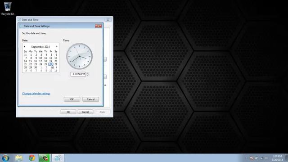
Task: Select September 17 in the calendar
Action: (40, 61)
